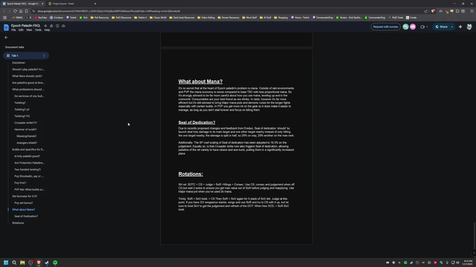Expand the Share button dropdown arrow

[452, 27]
